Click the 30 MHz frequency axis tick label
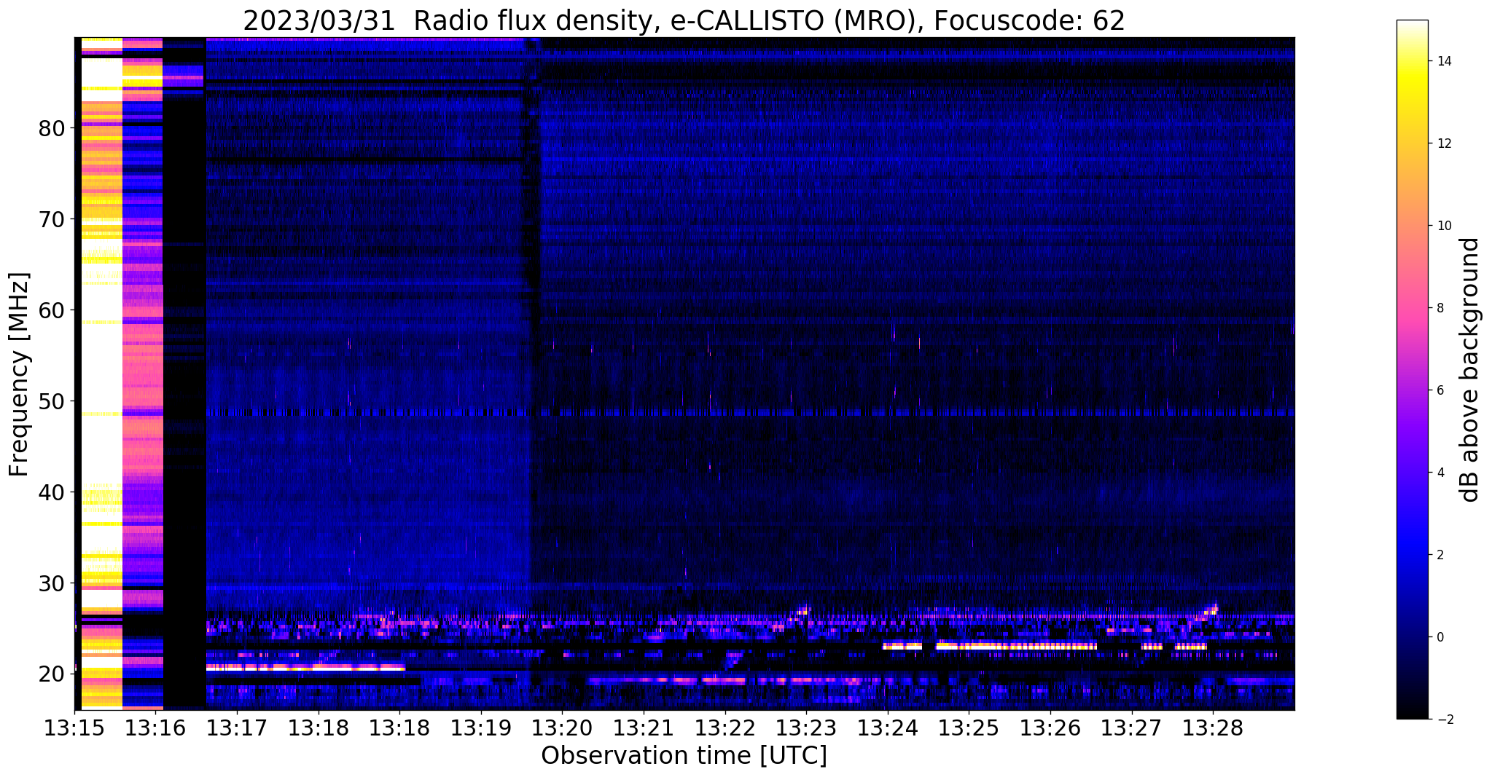Image resolution: width=1492 pixels, height=777 pixels. click(x=52, y=583)
